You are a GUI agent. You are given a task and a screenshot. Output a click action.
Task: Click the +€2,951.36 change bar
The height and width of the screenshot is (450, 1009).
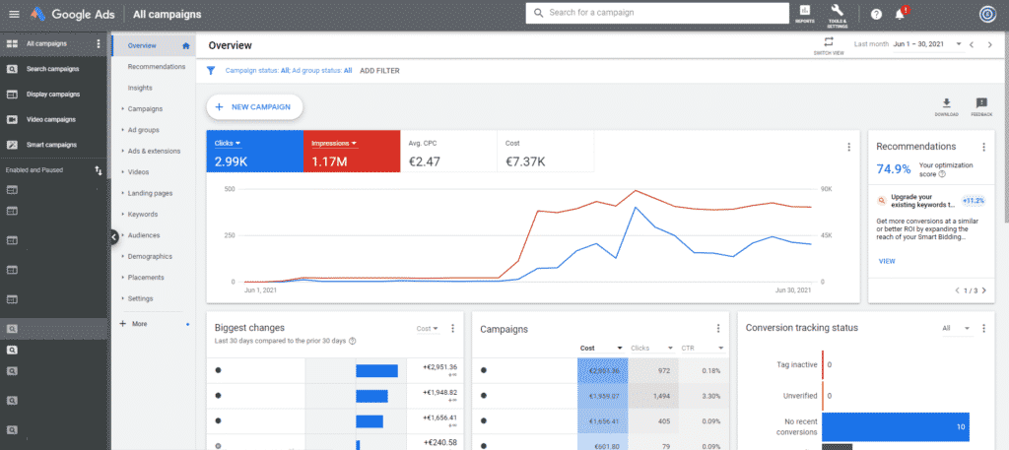click(376, 371)
